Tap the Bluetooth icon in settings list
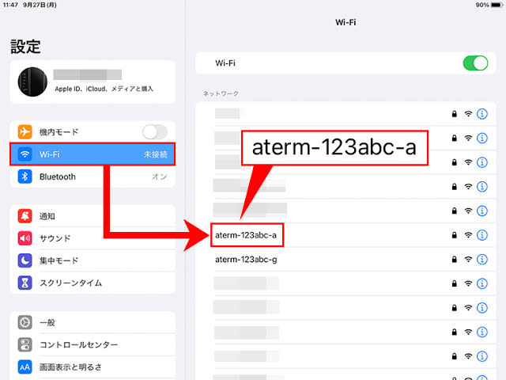The height and width of the screenshot is (380, 506). click(25, 177)
